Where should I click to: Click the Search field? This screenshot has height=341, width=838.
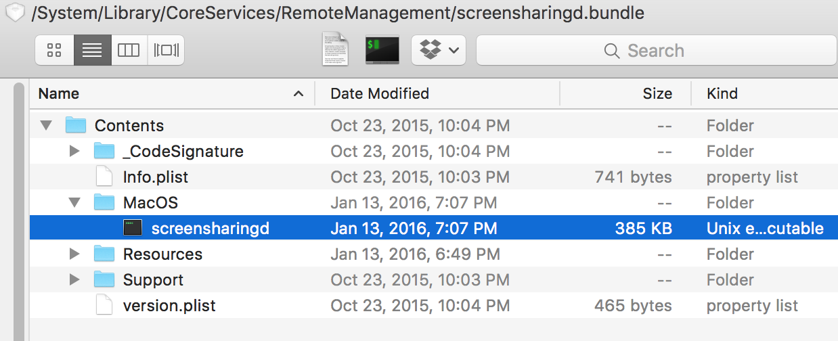pos(655,51)
